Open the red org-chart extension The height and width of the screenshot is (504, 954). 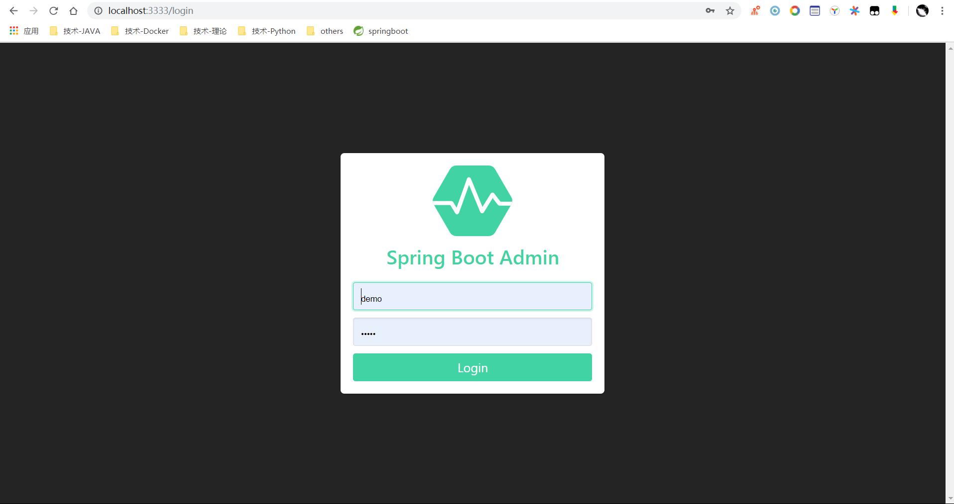click(755, 11)
